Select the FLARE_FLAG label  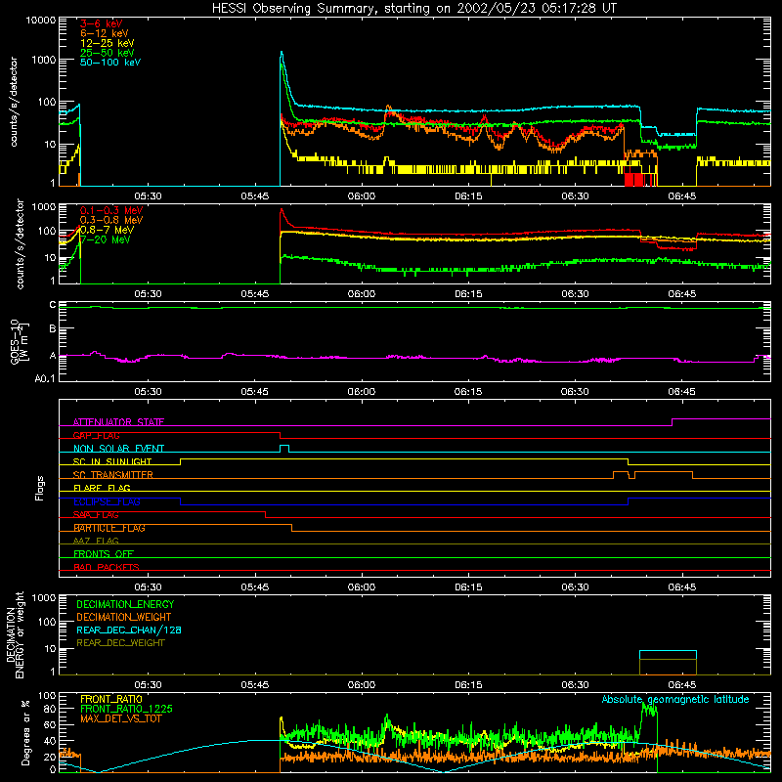coord(102,488)
